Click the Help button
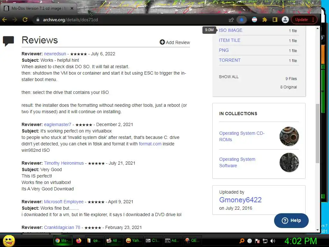This screenshot has height=247, width=329. 291,221
